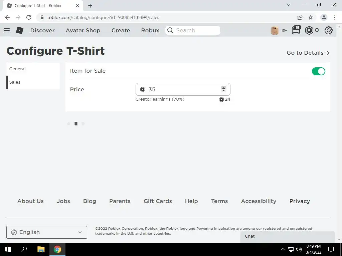Open the Jobs footer link
342x256 pixels.
63,201
